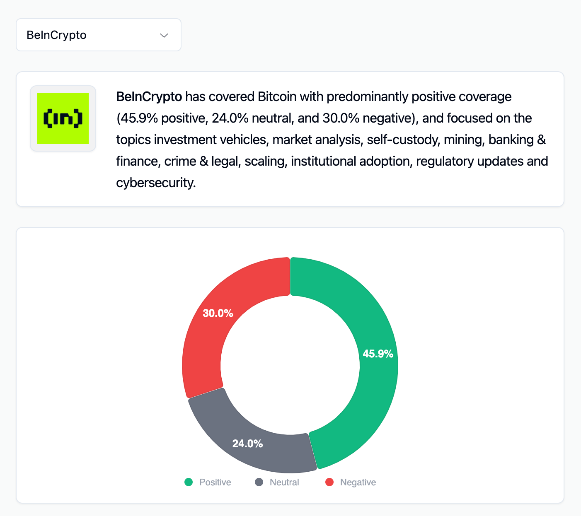Click the green Positive legend dot
581x516 pixels.
pyautogui.click(x=189, y=482)
